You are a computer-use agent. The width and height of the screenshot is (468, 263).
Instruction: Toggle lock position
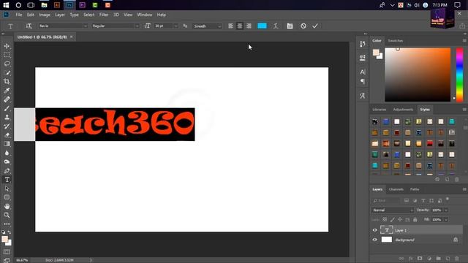tap(400, 219)
